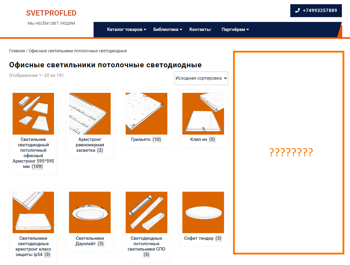Open the Армстронг 595*595 category image
Viewport: 350px width, 265px height.
tap(33, 114)
